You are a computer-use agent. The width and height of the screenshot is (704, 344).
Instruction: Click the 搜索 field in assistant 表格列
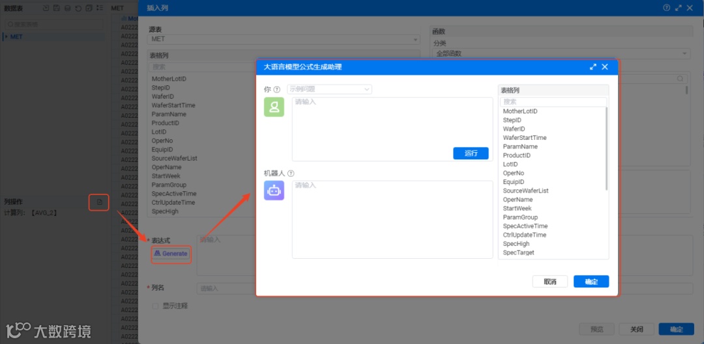click(x=553, y=102)
